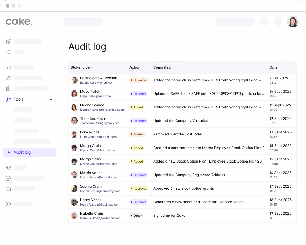Sort by the Stakeholder column header
The height and width of the screenshot is (245, 306).
[x=81, y=67]
